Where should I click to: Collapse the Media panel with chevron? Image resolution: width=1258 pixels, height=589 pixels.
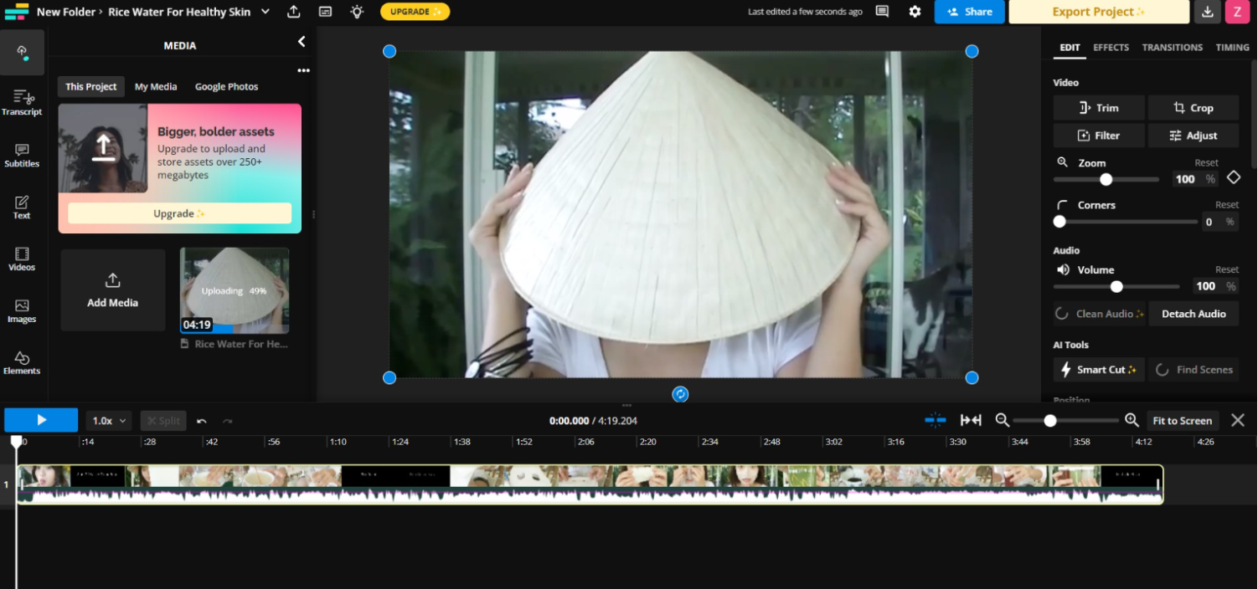[x=302, y=42]
